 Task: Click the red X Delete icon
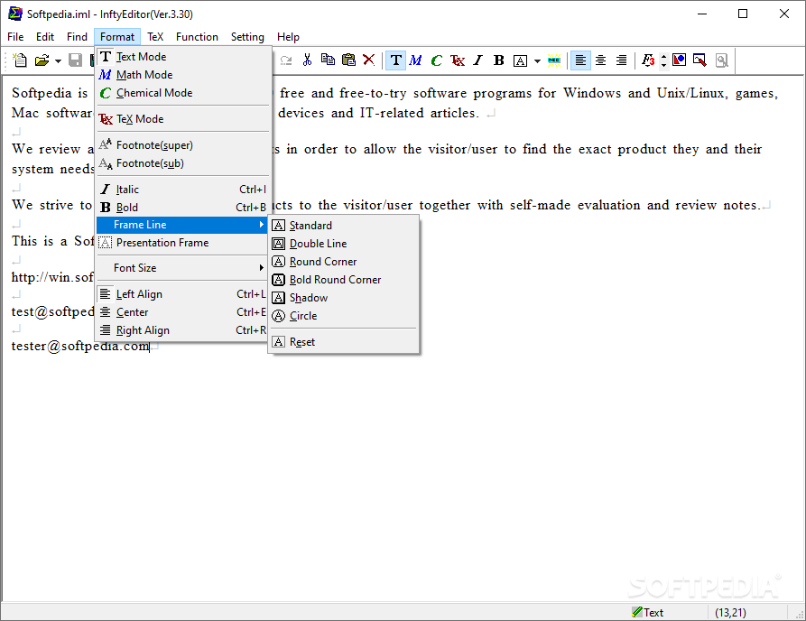tap(368, 60)
